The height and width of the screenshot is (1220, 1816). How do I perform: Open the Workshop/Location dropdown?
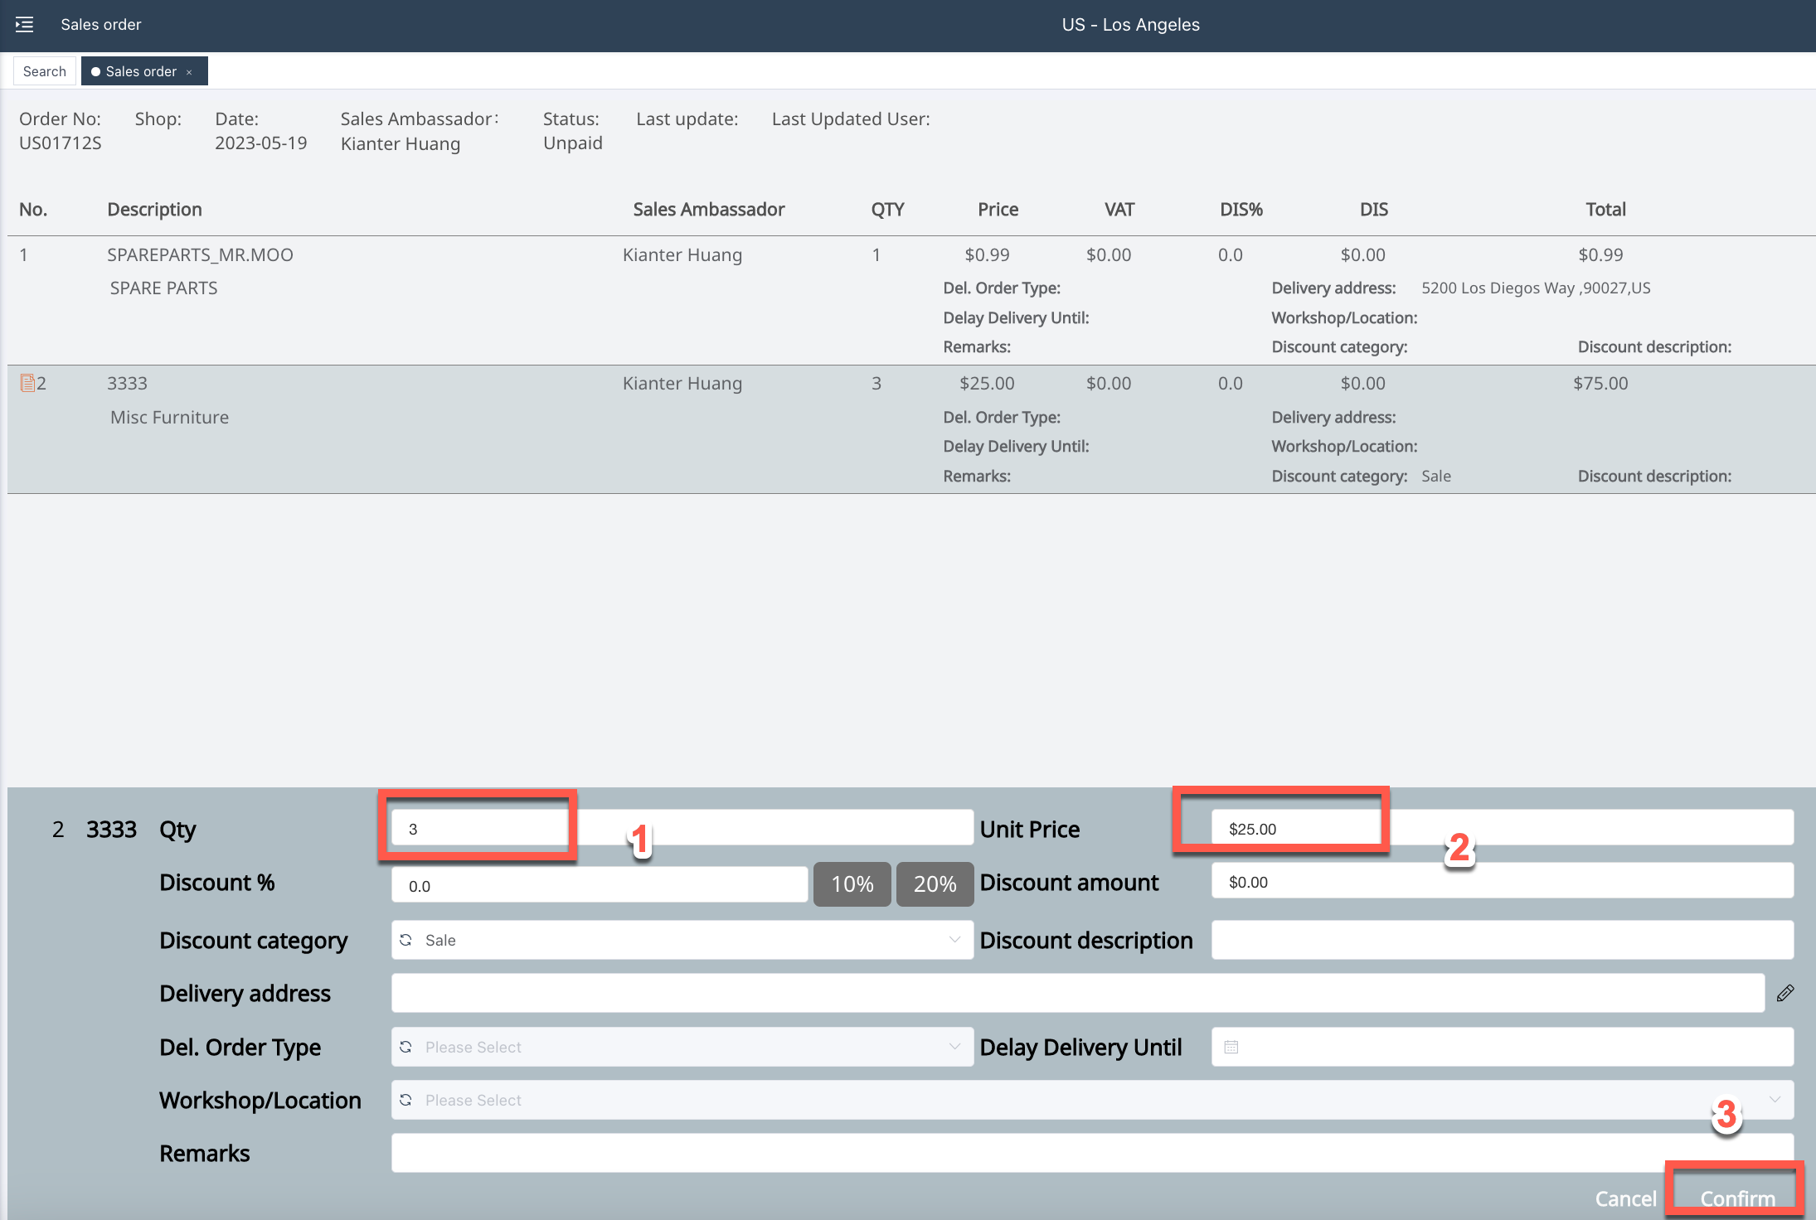click(1775, 1100)
